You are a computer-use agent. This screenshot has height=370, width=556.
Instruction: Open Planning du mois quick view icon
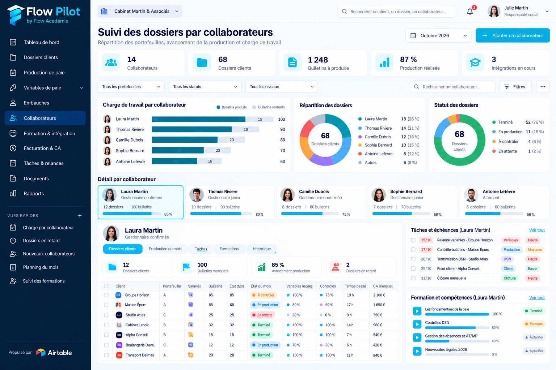tap(13, 267)
